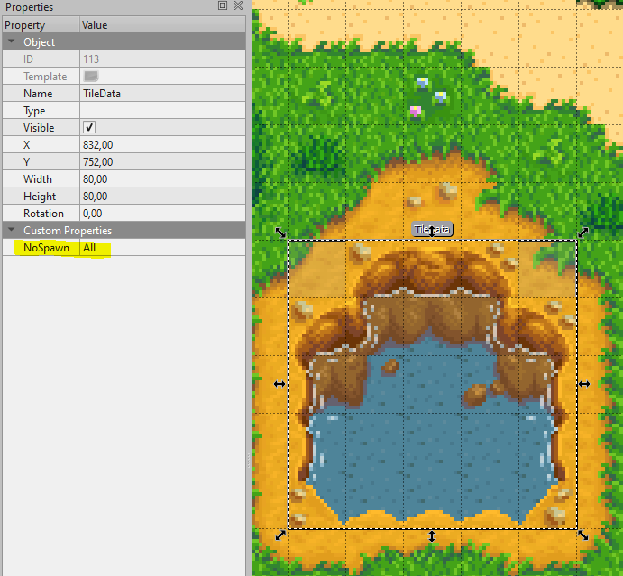Select the NoSpawn value field showing All

tap(162, 248)
